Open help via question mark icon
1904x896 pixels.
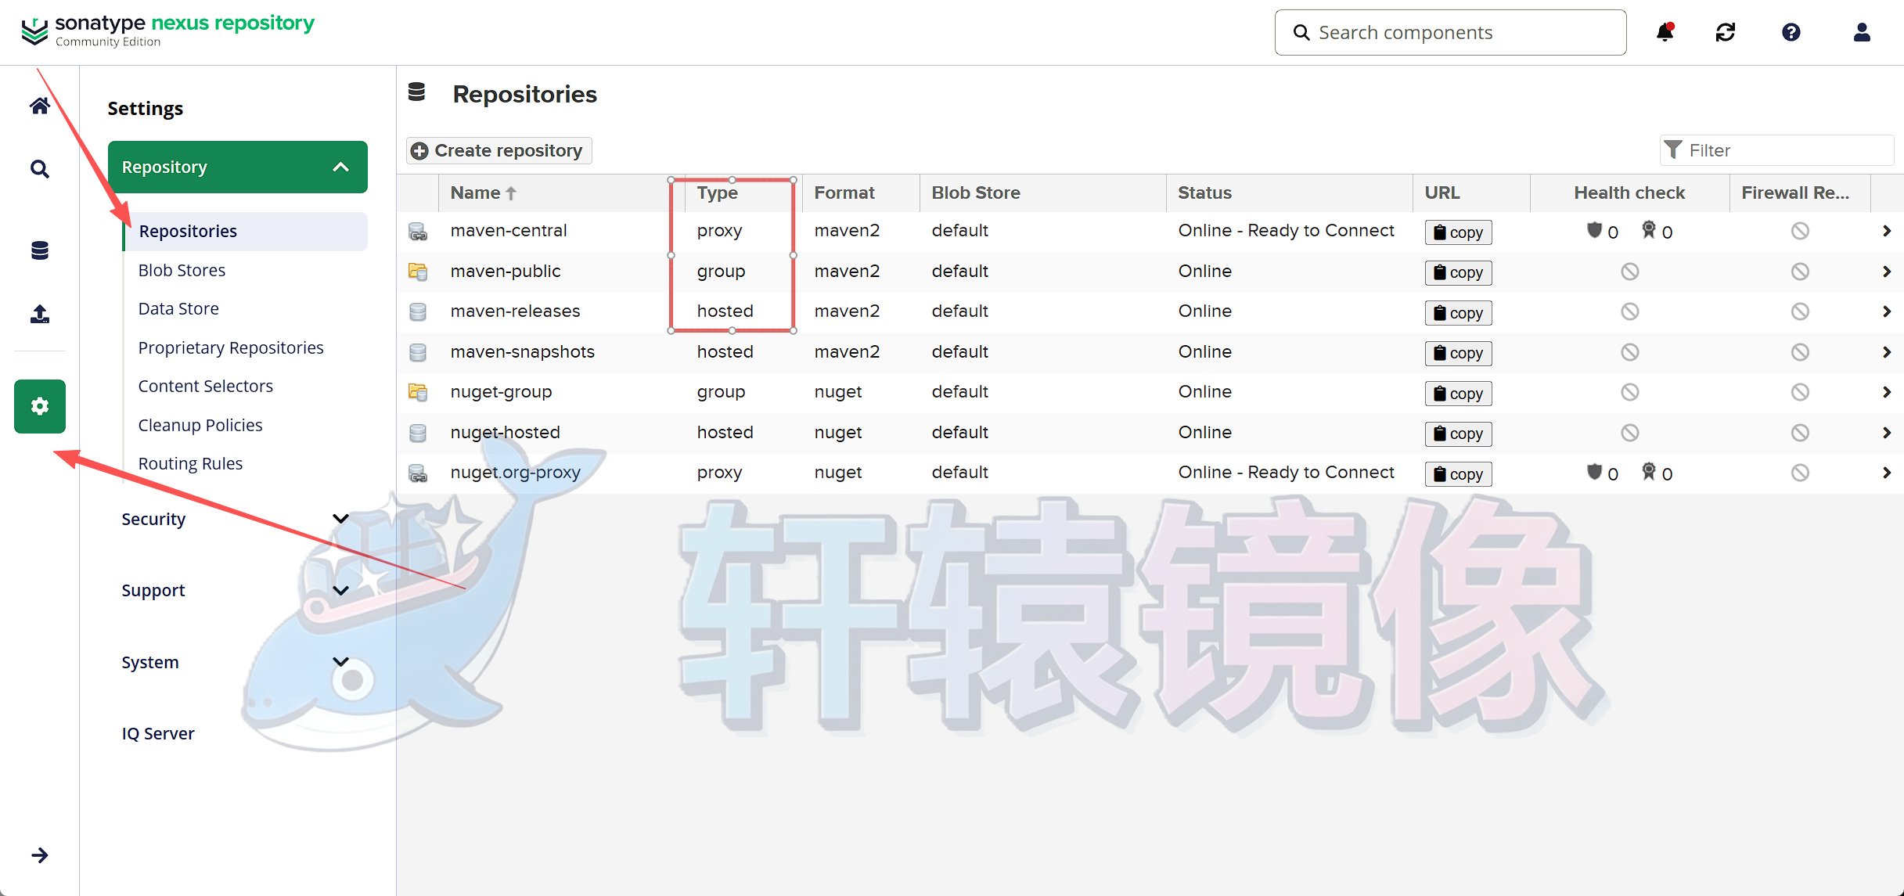click(1791, 32)
